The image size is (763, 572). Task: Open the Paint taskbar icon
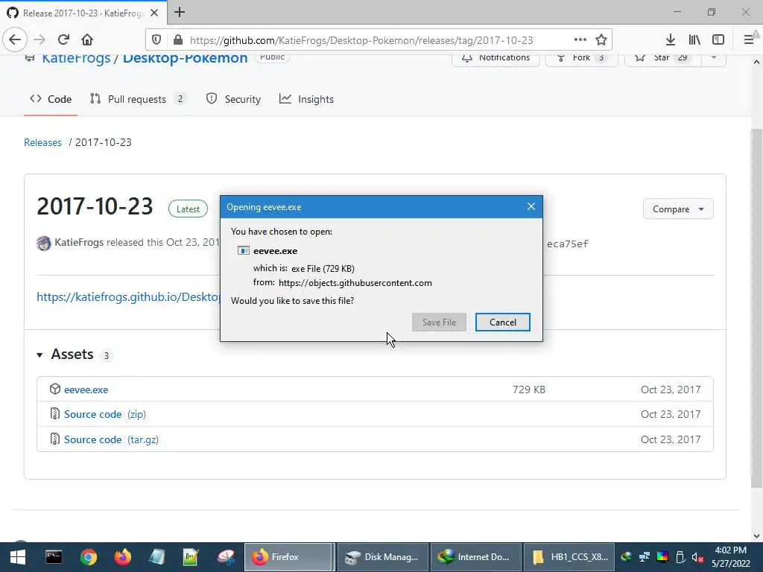pyautogui.click(x=227, y=557)
